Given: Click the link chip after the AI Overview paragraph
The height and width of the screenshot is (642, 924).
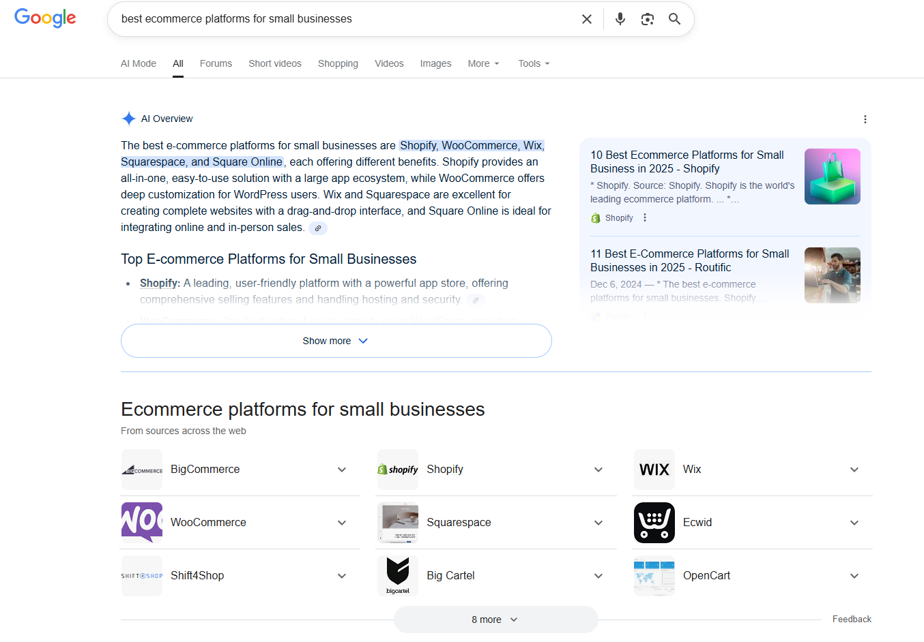Looking at the screenshot, I should pos(318,228).
